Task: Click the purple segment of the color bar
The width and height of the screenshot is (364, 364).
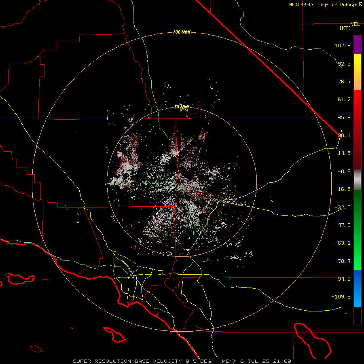Action: tap(357, 45)
